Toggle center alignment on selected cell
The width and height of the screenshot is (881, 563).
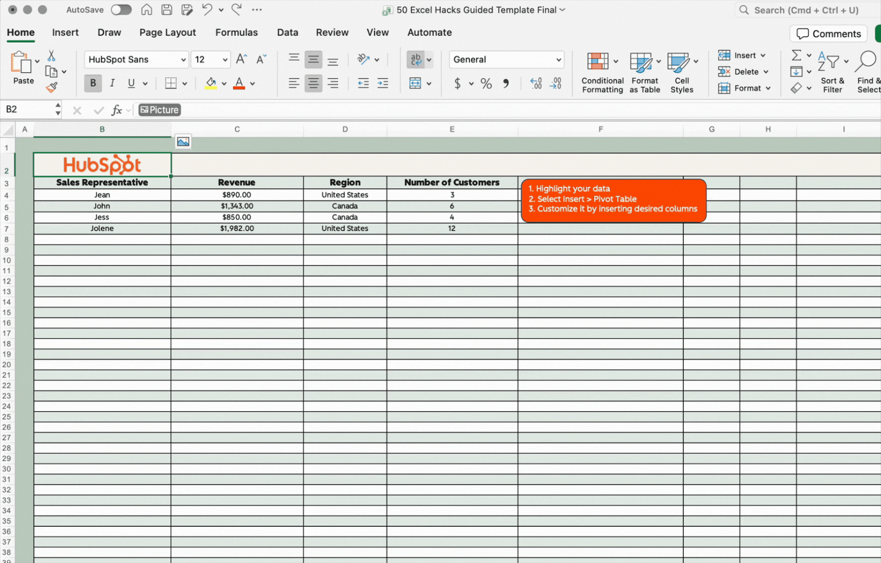[313, 83]
